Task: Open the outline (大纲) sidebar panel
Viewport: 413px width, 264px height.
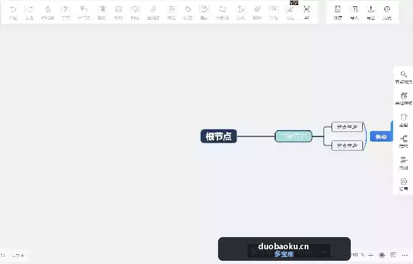Action: pos(403,163)
